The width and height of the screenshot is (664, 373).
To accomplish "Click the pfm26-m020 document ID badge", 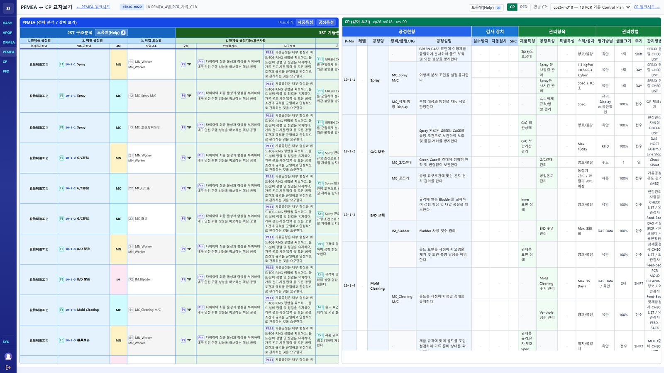I will click(132, 7).
